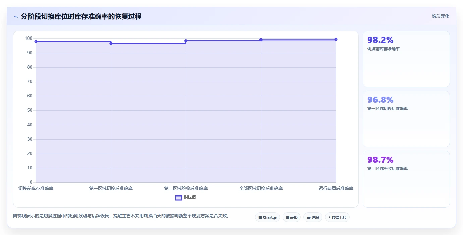The height and width of the screenshot is (235, 463).
Task: Click x-axis label 运行两周后准确率
Action: 336,188
